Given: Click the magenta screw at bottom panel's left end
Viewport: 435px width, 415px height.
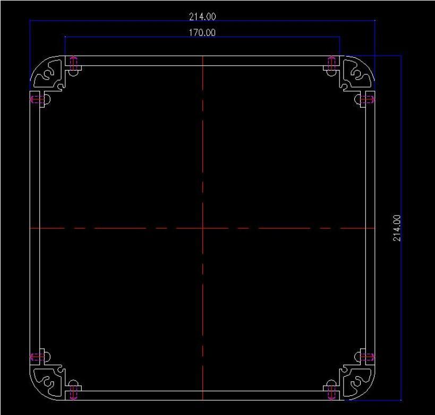Looking at the screenshot, I should pyautogui.click(x=73, y=392).
